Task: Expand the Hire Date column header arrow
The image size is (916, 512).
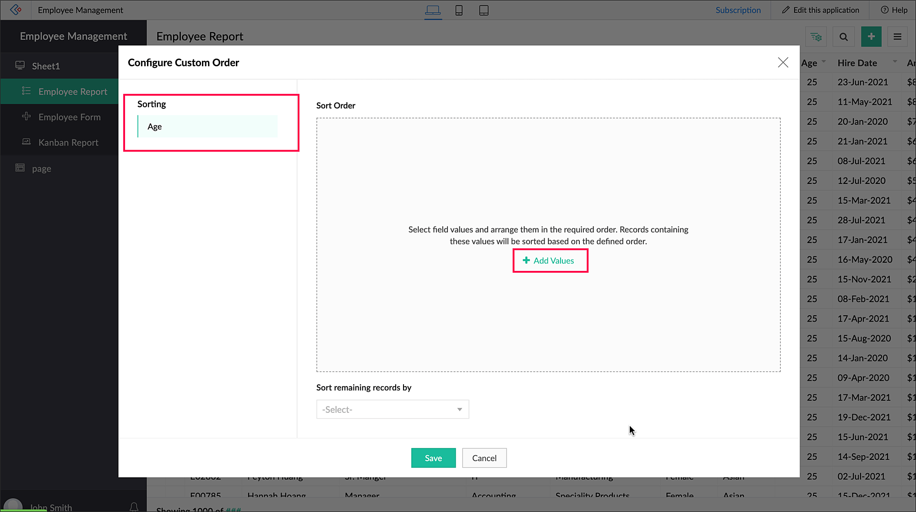Action: [894, 61]
